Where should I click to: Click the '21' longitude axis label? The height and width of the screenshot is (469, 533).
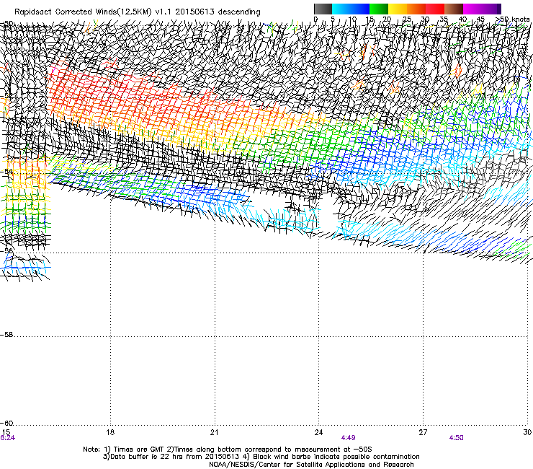click(x=214, y=432)
